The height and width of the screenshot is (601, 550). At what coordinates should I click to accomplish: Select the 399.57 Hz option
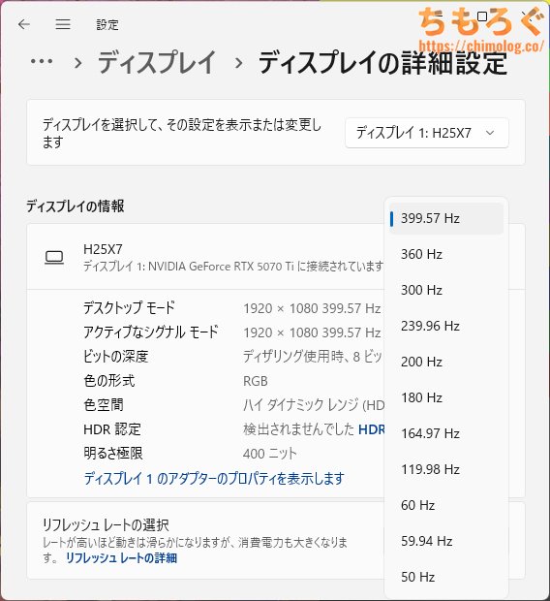pos(446,218)
